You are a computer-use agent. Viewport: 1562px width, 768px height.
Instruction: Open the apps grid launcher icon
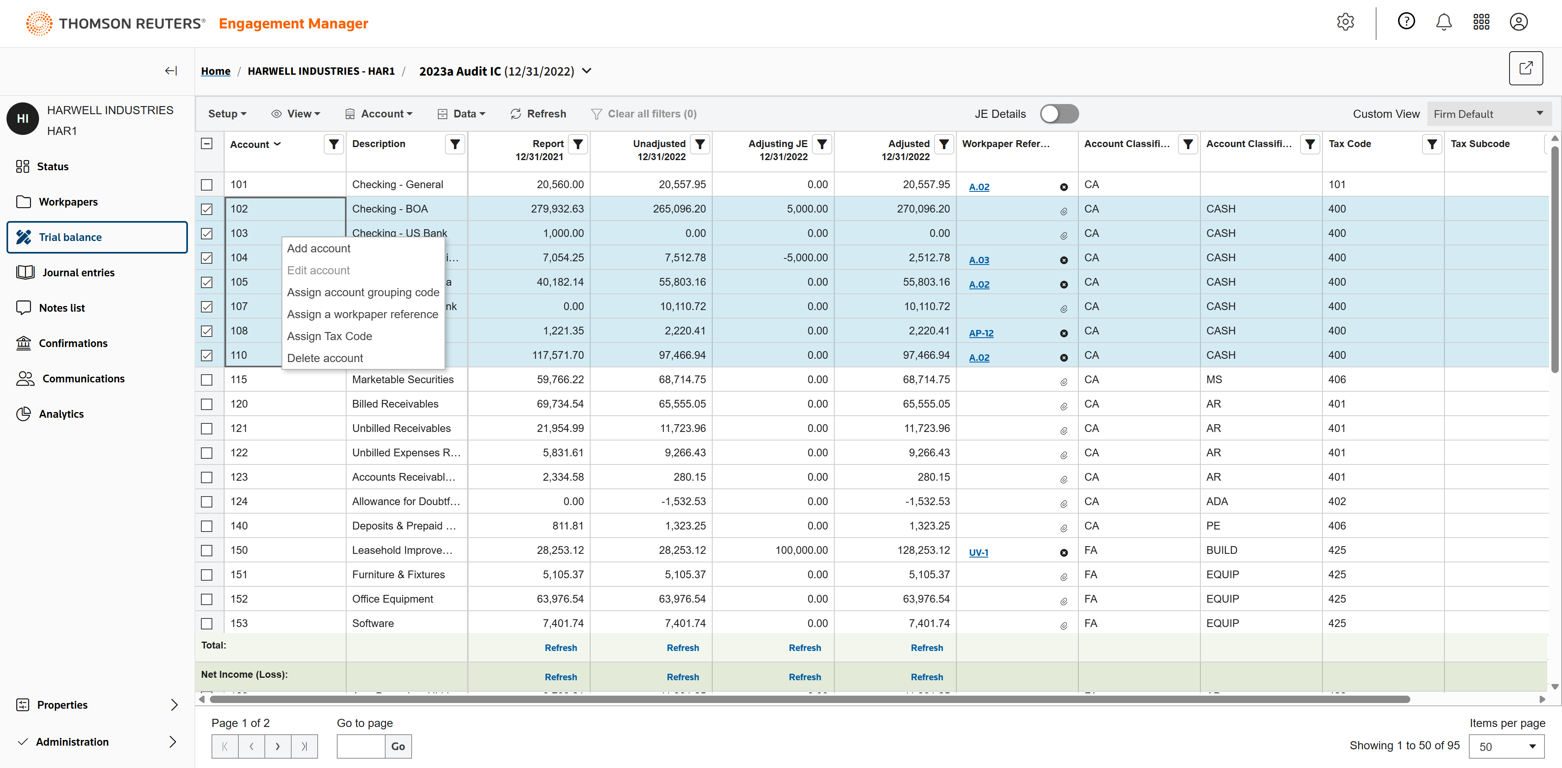pyautogui.click(x=1481, y=22)
